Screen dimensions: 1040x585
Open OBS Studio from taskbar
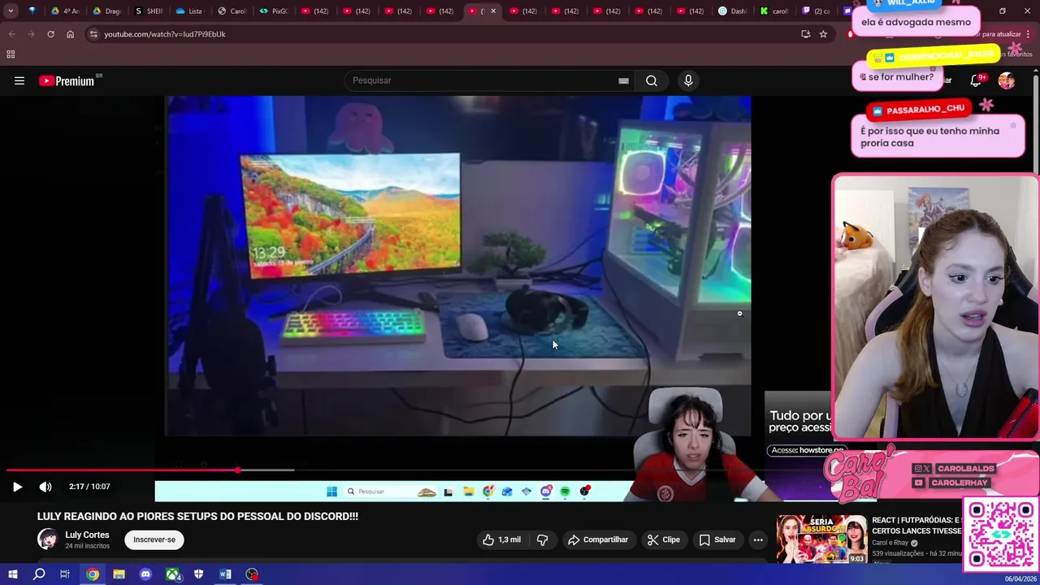[x=252, y=574]
